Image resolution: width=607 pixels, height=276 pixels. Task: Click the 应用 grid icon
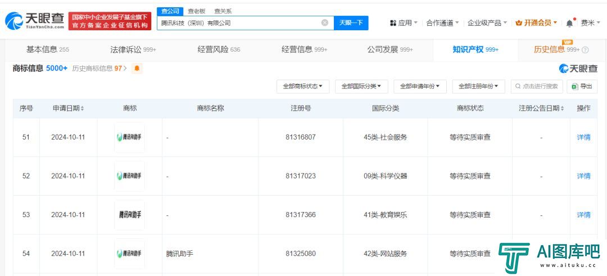click(x=393, y=23)
